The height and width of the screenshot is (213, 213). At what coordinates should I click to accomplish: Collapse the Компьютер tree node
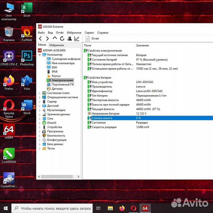(x=39, y=55)
